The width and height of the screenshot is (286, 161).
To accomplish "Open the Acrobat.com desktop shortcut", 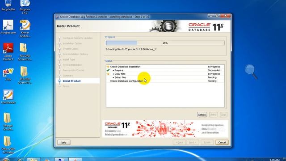I will coord(8,27).
